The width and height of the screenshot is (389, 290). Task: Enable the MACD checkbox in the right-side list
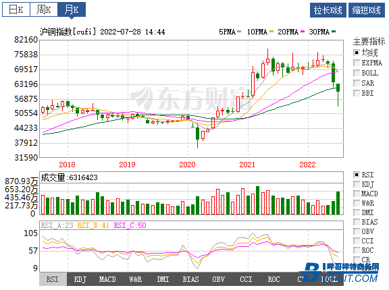tap(357, 194)
